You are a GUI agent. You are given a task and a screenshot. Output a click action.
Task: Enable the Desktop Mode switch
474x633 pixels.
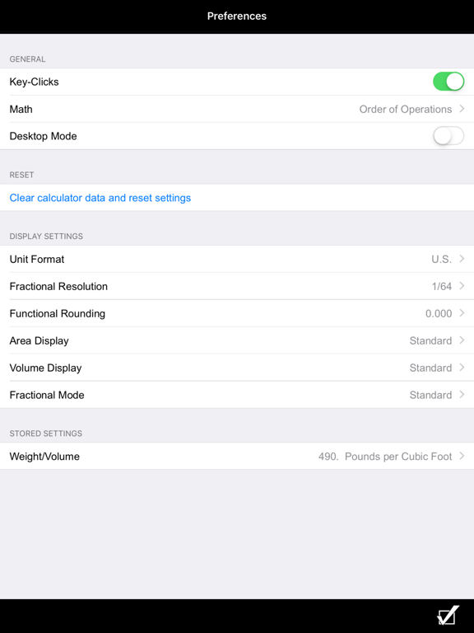[448, 136]
